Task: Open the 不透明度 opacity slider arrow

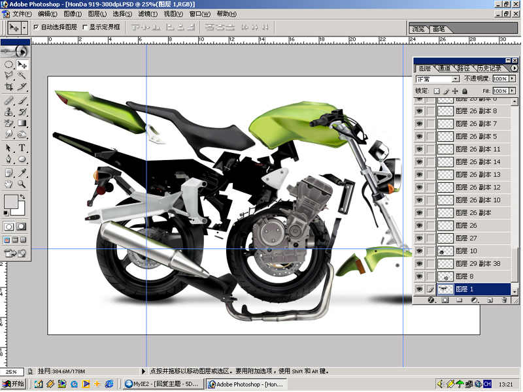Action: 513,78
